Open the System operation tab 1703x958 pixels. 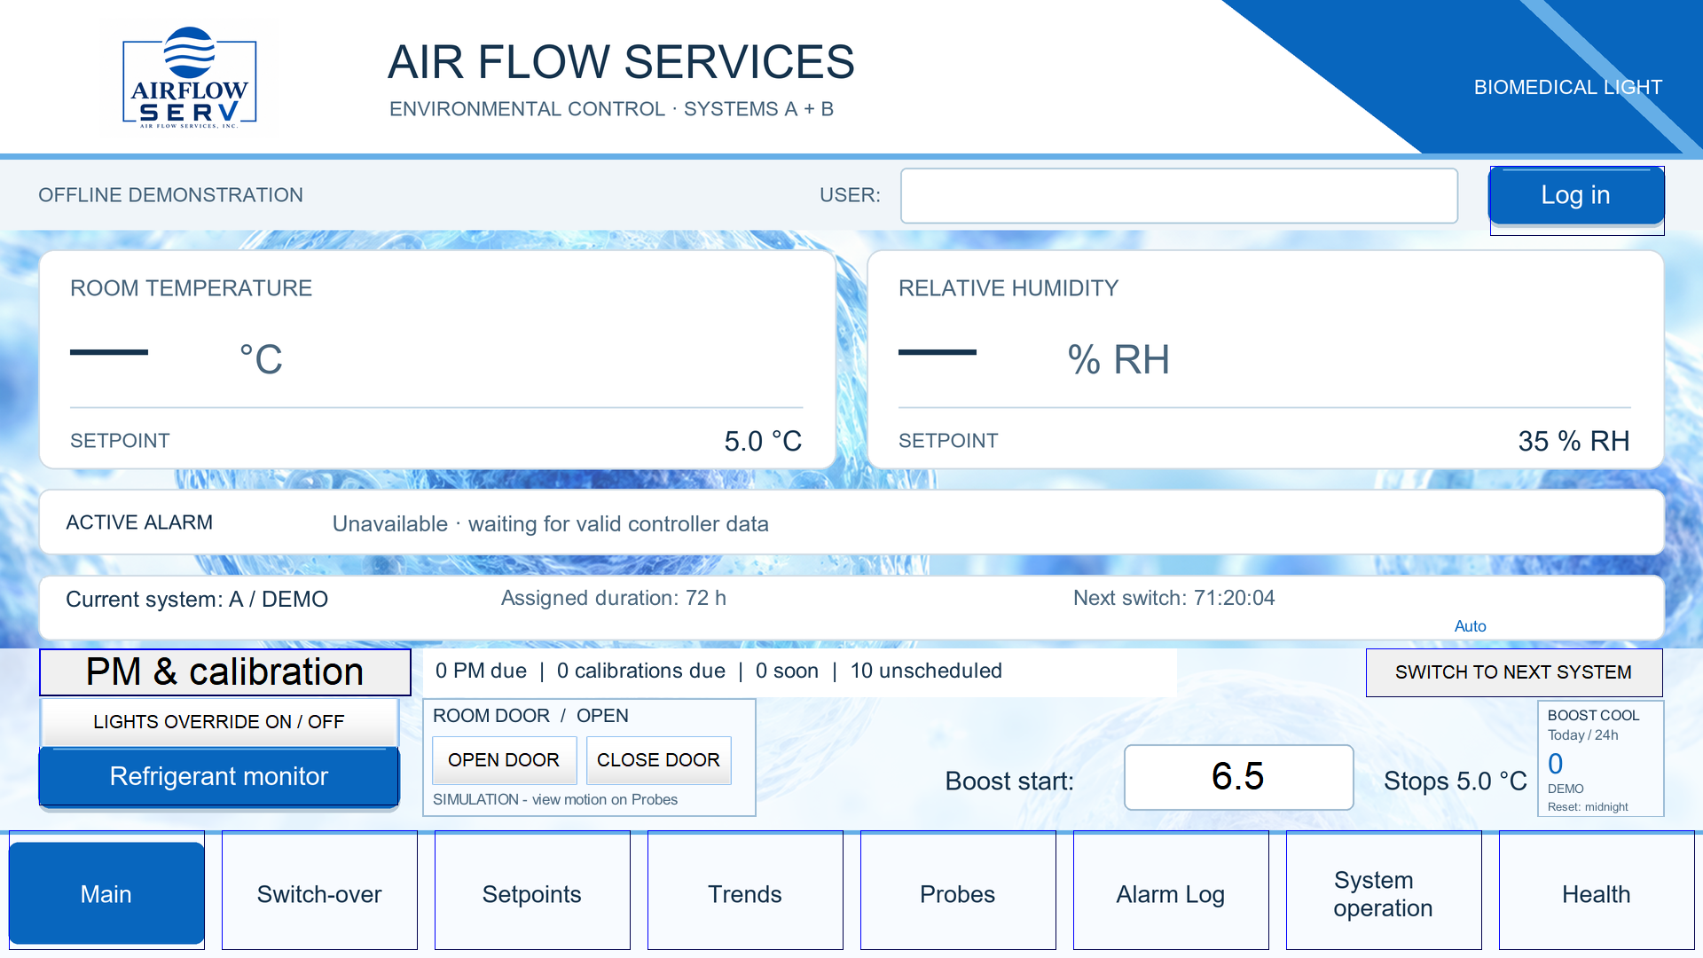tap(1384, 891)
